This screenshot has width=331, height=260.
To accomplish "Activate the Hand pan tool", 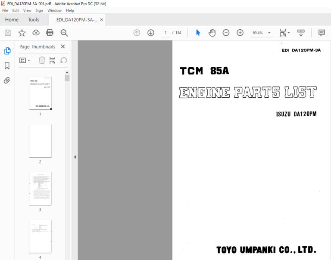I will 212,33.
